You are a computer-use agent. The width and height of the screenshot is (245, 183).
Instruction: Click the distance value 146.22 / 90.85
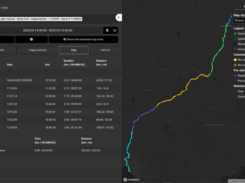pos(105,112)
